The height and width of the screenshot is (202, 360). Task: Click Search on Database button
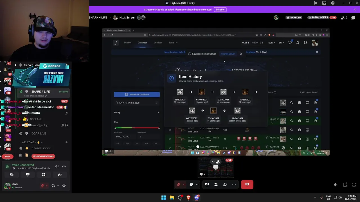[x=137, y=95]
